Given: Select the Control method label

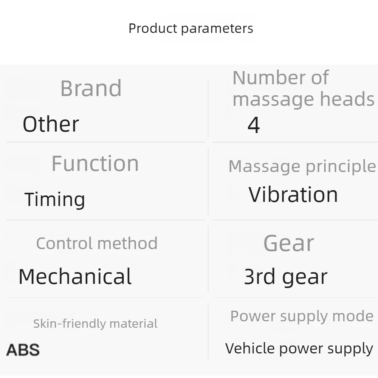Looking at the screenshot, I should pyautogui.click(x=97, y=243).
